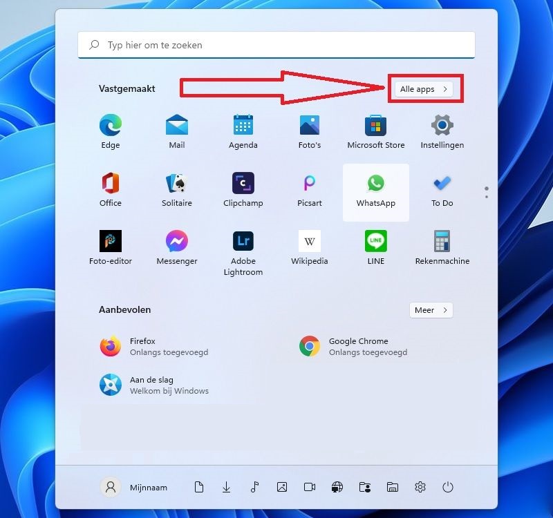This screenshot has height=518, width=553.
Task: Open the Network icon in the bottom bar
Action: (337, 488)
